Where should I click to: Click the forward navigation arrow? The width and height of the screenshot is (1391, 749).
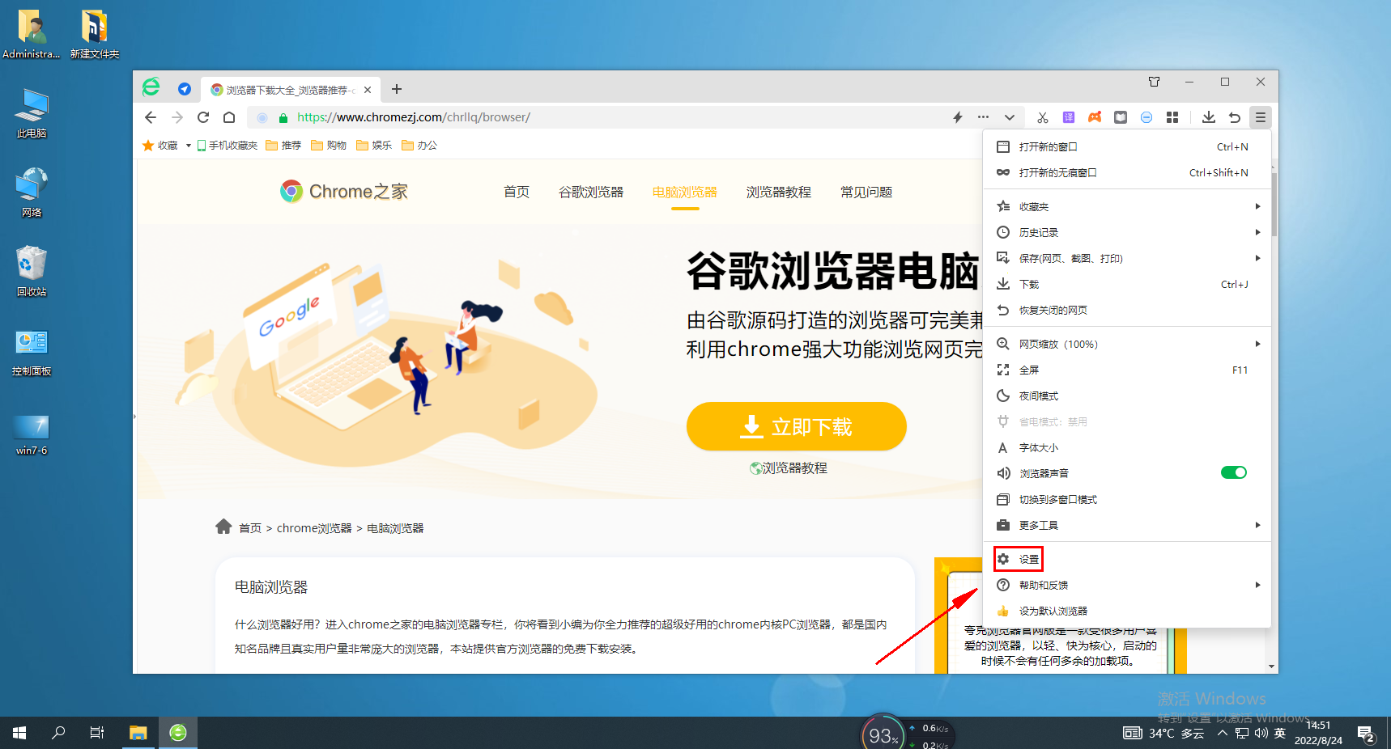177,117
